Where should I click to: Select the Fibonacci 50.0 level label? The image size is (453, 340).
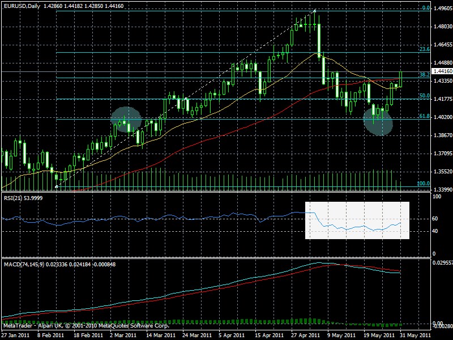424,96
